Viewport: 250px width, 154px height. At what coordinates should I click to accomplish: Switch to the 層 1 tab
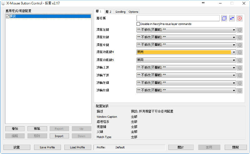tap(99, 11)
